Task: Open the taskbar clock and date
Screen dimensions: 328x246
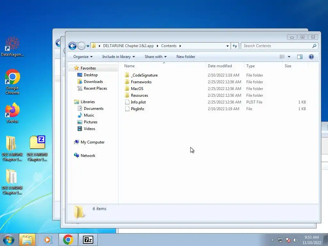Action: (312, 240)
